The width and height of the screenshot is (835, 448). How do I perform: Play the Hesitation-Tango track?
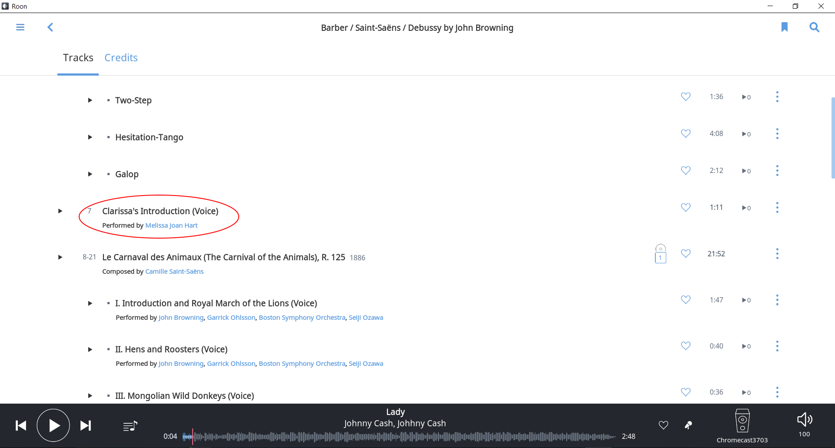point(90,137)
